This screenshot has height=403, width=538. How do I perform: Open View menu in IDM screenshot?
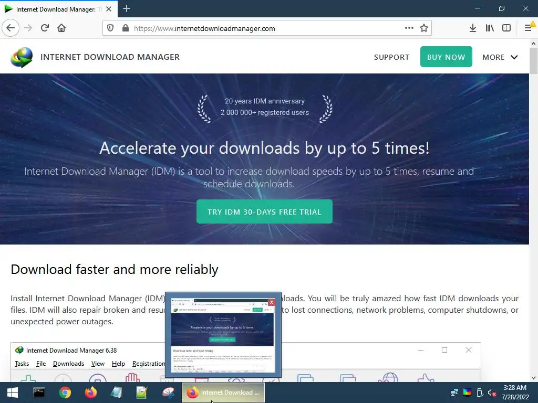[x=98, y=364]
